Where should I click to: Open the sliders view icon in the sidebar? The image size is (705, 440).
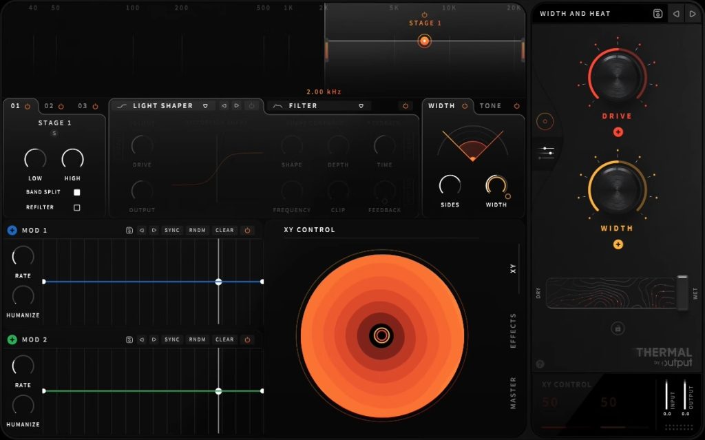click(x=548, y=153)
